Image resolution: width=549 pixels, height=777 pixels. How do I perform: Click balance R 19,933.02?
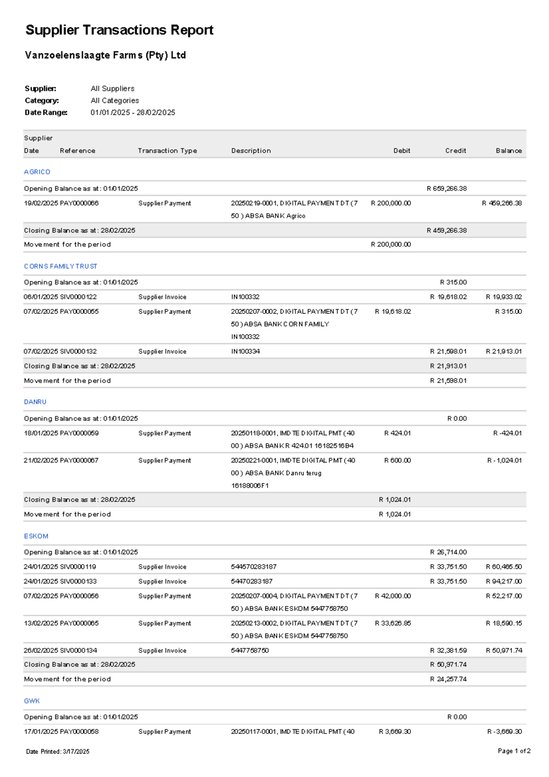pyautogui.click(x=504, y=297)
